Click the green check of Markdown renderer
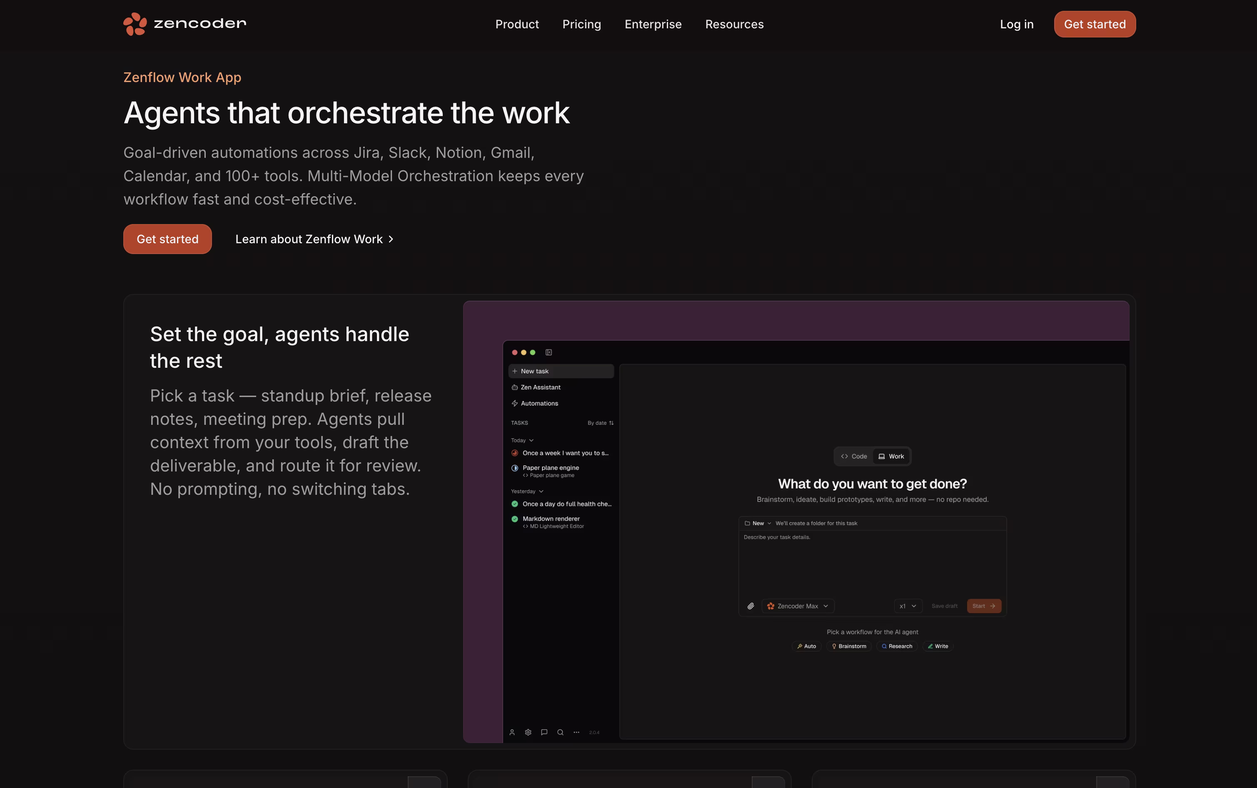This screenshot has height=788, width=1257. (514, 519)
